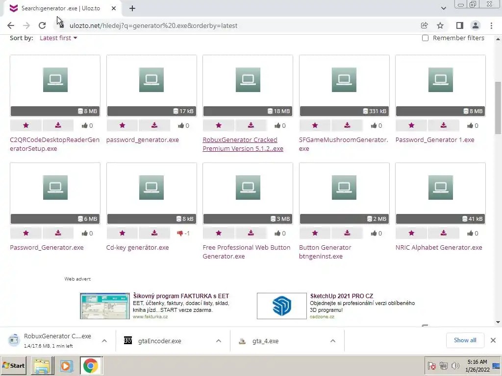Open Windows Start menu
The image size is (502, 376).
(x=14, y=365)
